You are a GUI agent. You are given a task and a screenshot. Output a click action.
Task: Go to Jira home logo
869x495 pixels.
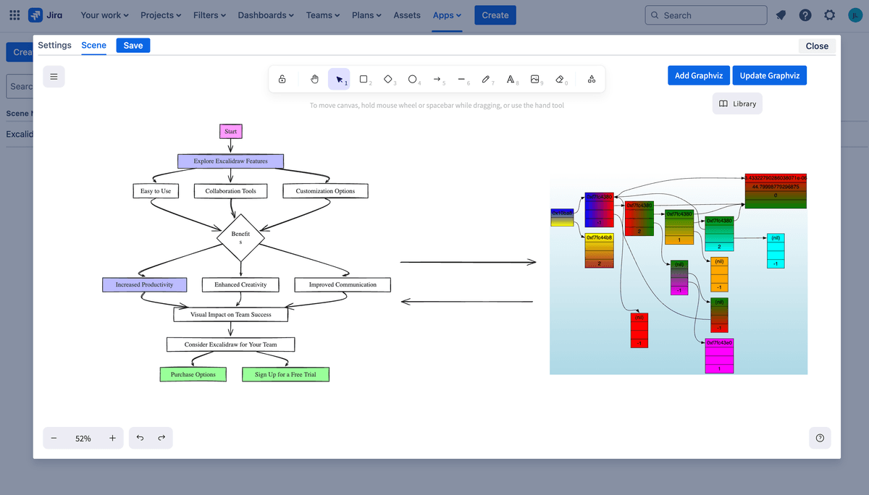coord(46,15)
